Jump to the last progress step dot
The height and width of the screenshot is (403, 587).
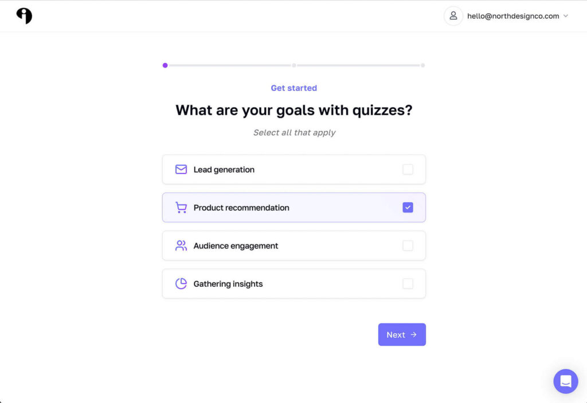pos(423,65)
